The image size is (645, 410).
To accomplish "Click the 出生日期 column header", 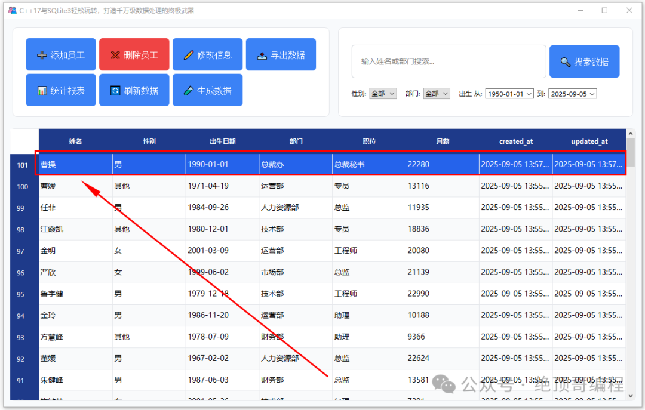I will [223, 141].
